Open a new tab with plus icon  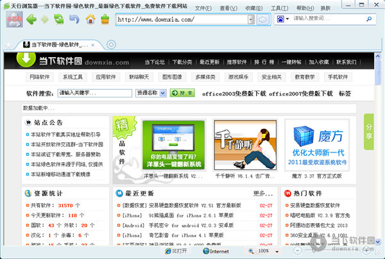(x=111, y=45)
